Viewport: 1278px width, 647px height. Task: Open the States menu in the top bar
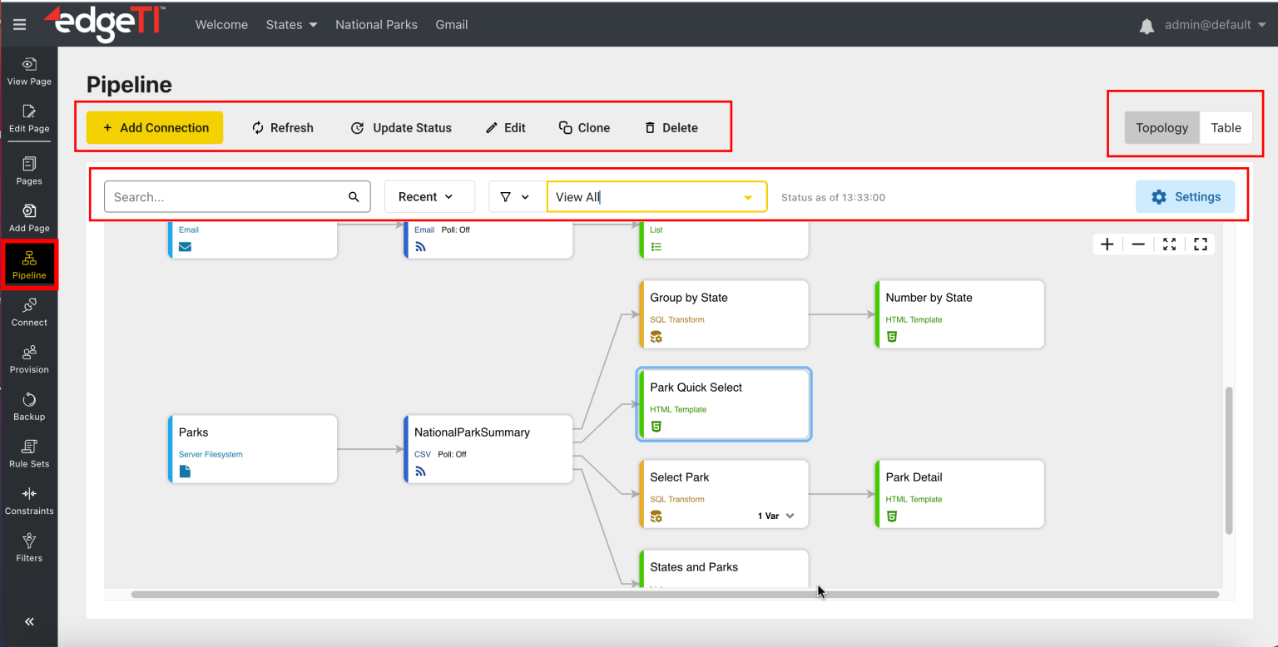pos(291,25)
